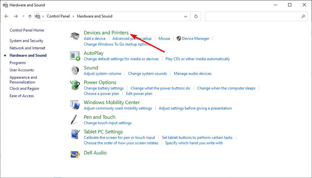
Task: Expand the address bar history dropdown
Action: [x=185, y=16]
